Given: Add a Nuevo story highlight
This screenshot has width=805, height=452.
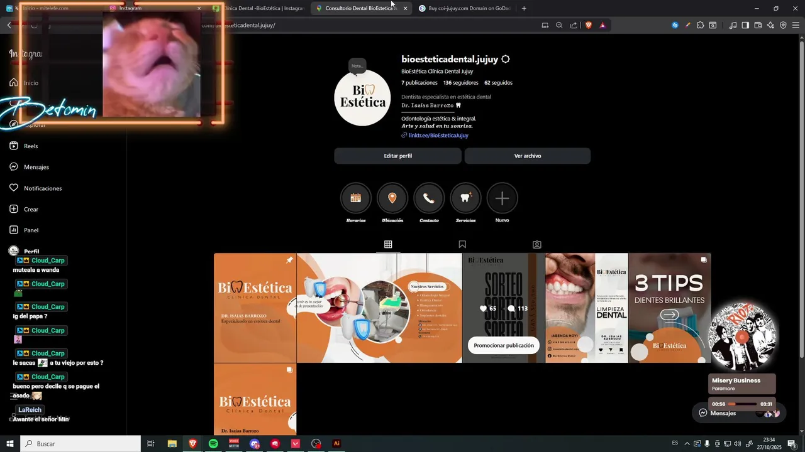Looking at the screenshot, I should pyautogui.click(x=502, y=198).
